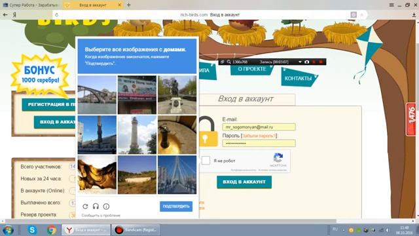This screenshot has width=419, height=236.
Task: Get an audio captcha challenge
Action: point(96,206)
